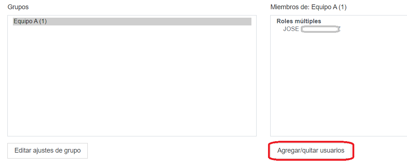Click the 'Equipo A (1)' text in the Grupos list
Viewport: 407px width, 167px height.
click(x=30, y=21)
